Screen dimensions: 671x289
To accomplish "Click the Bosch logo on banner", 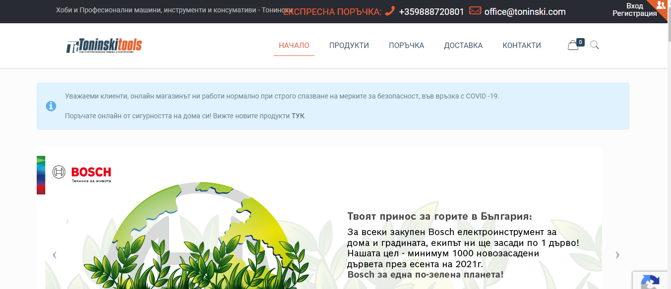I will 82,174.
